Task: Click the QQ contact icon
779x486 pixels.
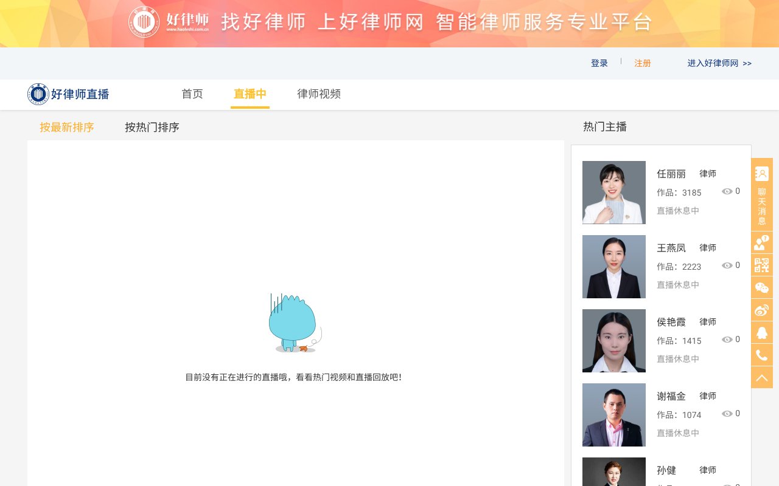Action: tap(762, 332)
